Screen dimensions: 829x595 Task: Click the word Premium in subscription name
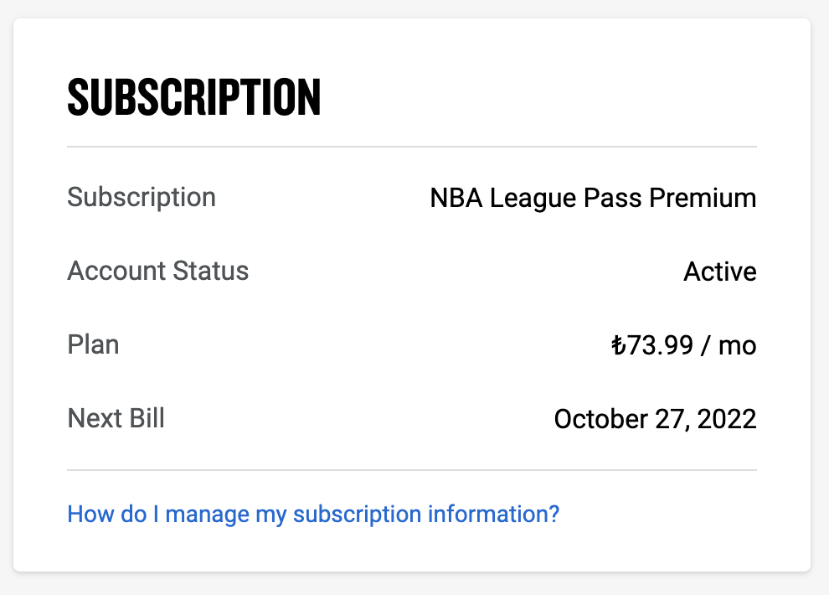(703, 198)
